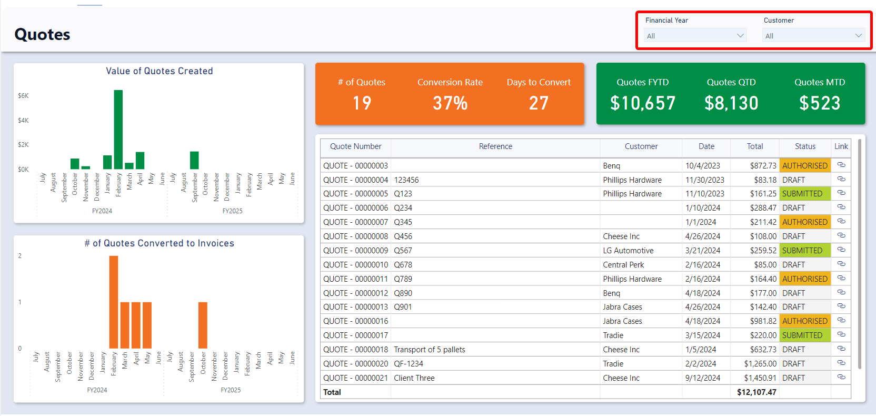Select the tall February FY2024 green bar
Image resolution: width=876 pixels, height=416 pixels.
point(118,130)
